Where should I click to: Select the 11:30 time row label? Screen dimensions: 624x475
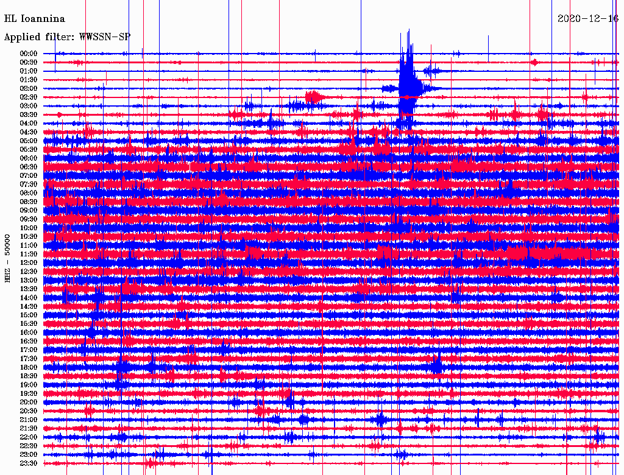point(29,254)
